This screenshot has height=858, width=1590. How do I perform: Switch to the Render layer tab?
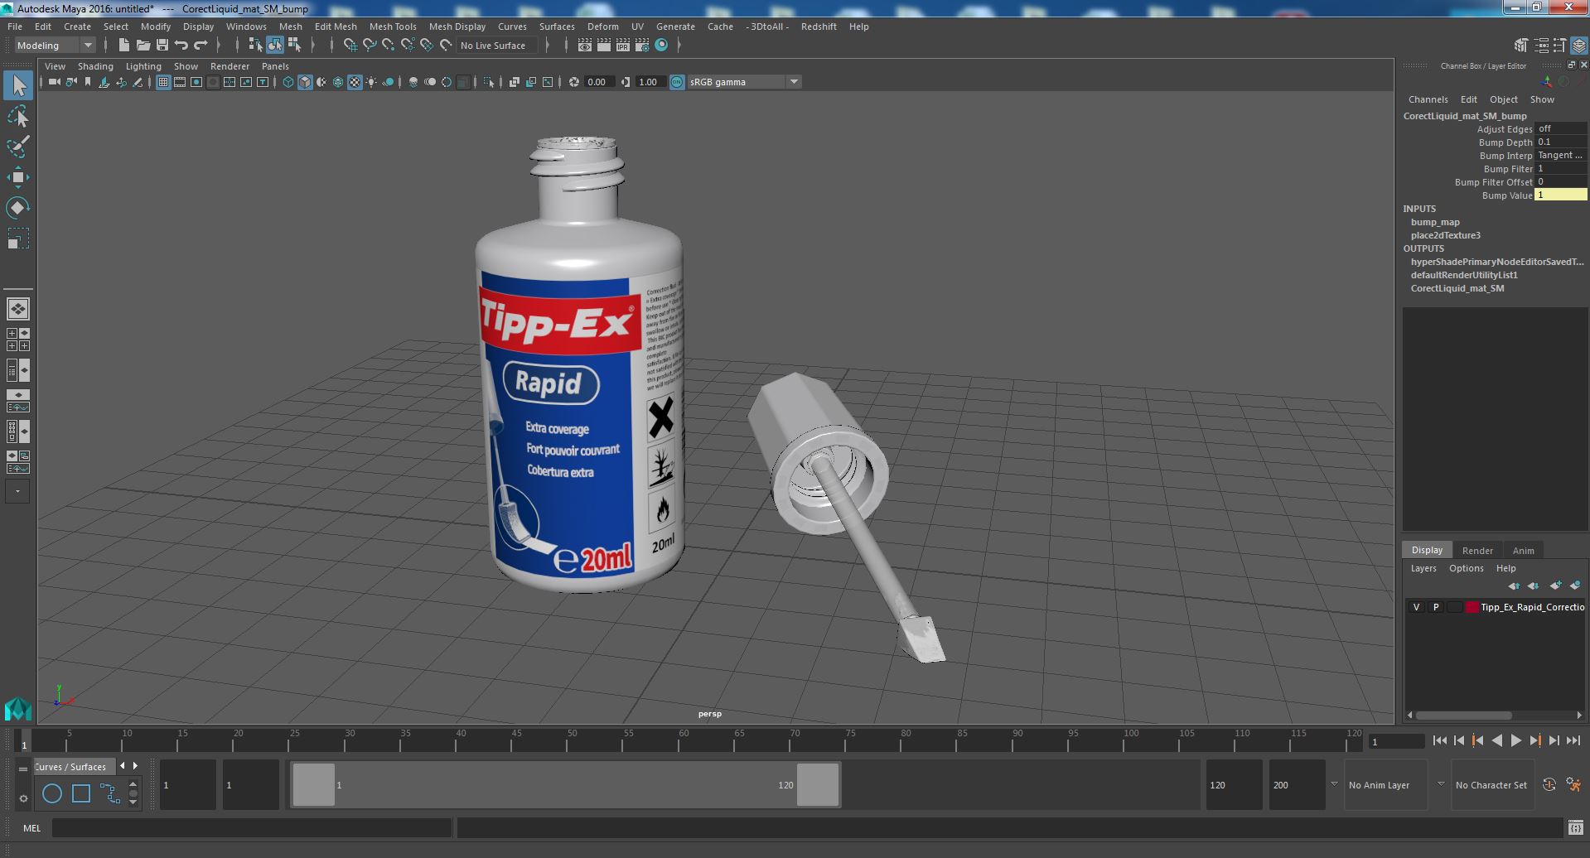pyautogui.click(x=1477, y=551)
